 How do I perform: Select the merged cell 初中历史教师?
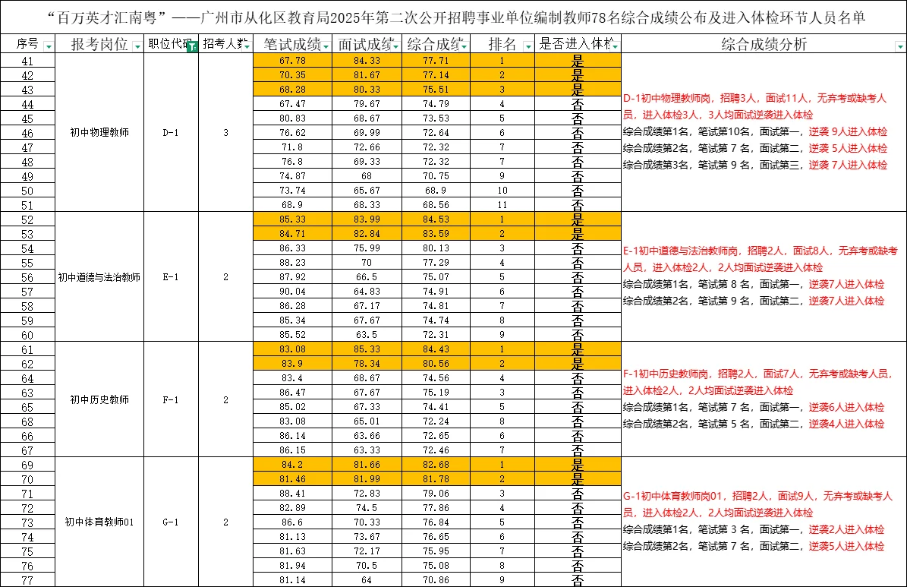[x=99, y=399]
